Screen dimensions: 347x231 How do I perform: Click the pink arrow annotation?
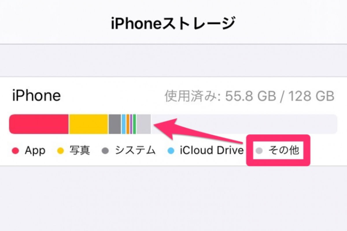[x=200, y=131]
